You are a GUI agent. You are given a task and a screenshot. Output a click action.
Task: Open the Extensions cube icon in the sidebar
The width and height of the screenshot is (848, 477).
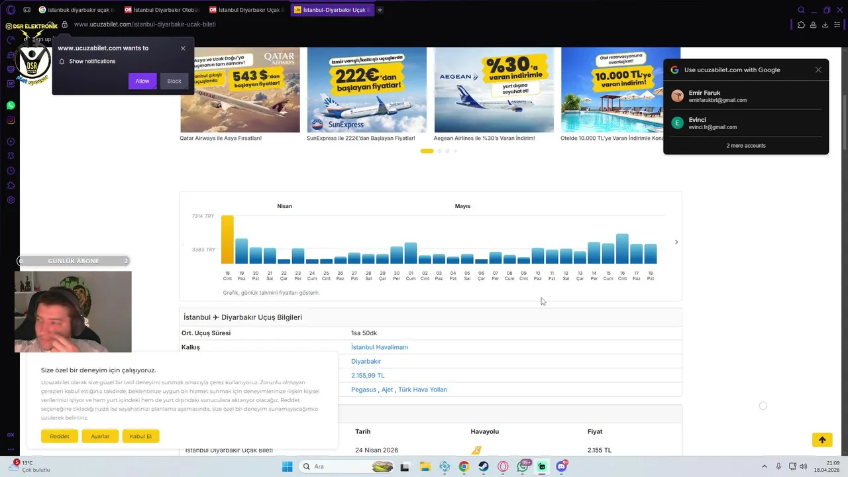coord(11,185)
